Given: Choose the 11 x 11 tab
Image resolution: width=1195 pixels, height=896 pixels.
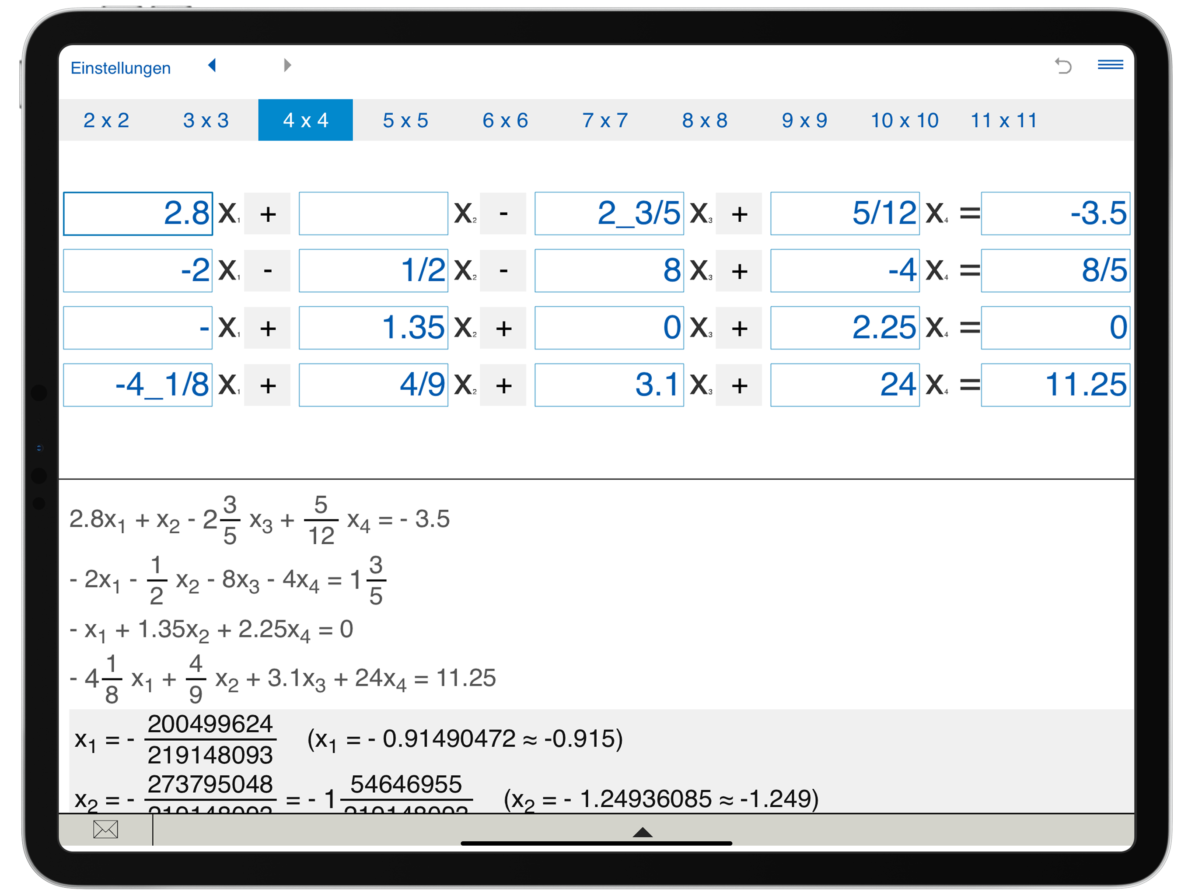Looking at the screenshot, I should click(1004, 120).
